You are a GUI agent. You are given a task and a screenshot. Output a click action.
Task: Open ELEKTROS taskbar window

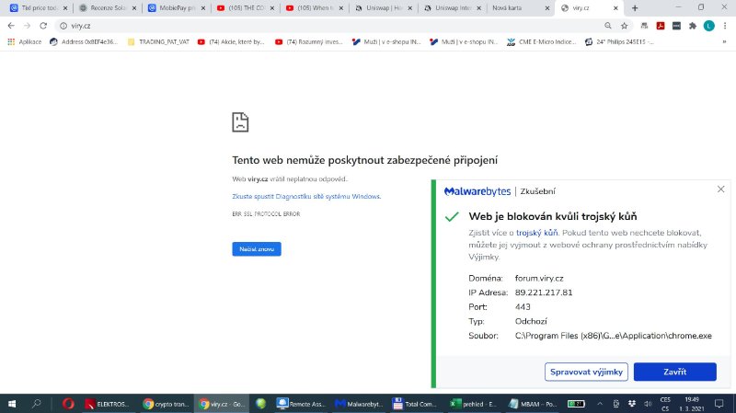pyautogui.click(x=108, y=404)
